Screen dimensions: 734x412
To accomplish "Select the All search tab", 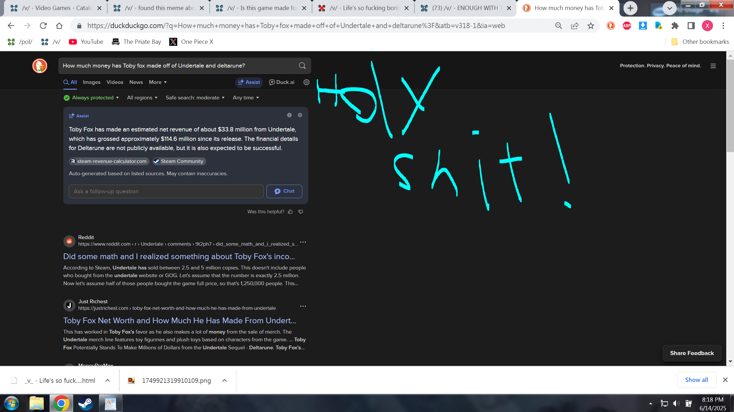I will [x=70, y=82].
